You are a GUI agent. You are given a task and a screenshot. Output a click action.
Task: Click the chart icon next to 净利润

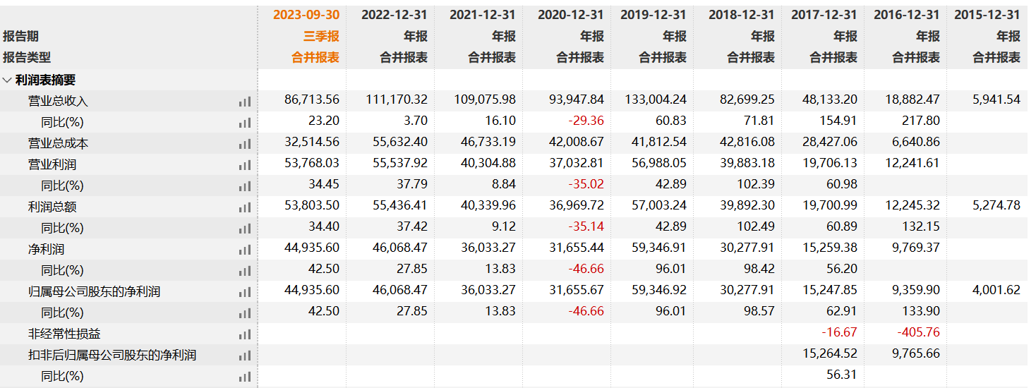click(245, 250)
